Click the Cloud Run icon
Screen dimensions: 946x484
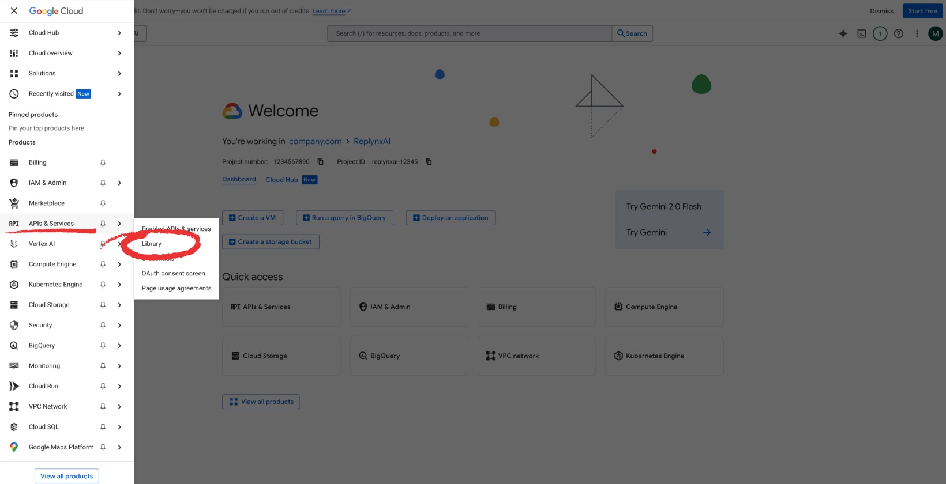click(x=14, y=387)
